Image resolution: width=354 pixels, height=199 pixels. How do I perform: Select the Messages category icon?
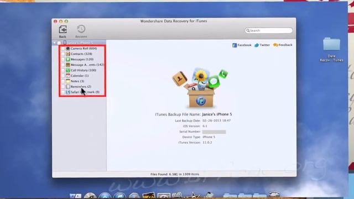(x=68, y=59)
